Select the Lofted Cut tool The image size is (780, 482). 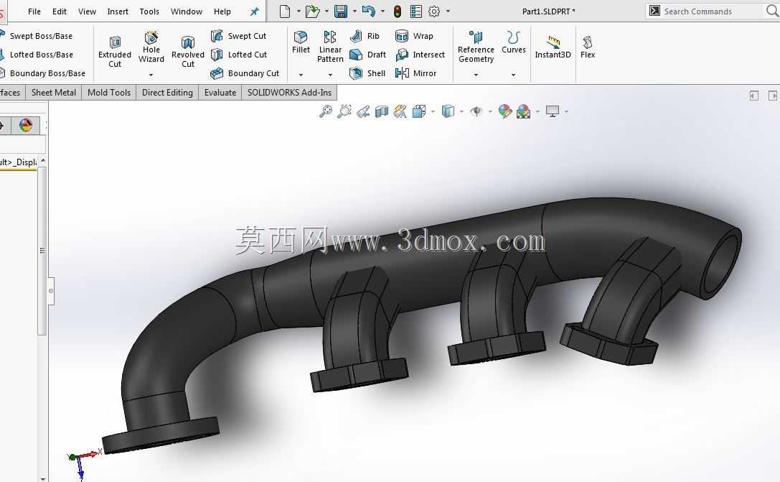239,55
